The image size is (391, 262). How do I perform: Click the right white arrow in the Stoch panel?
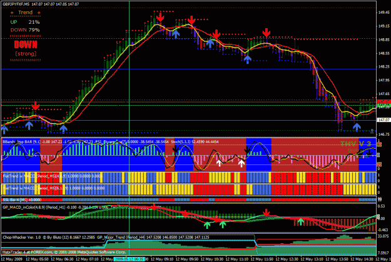pyautogui.click(x=241, y=163)
